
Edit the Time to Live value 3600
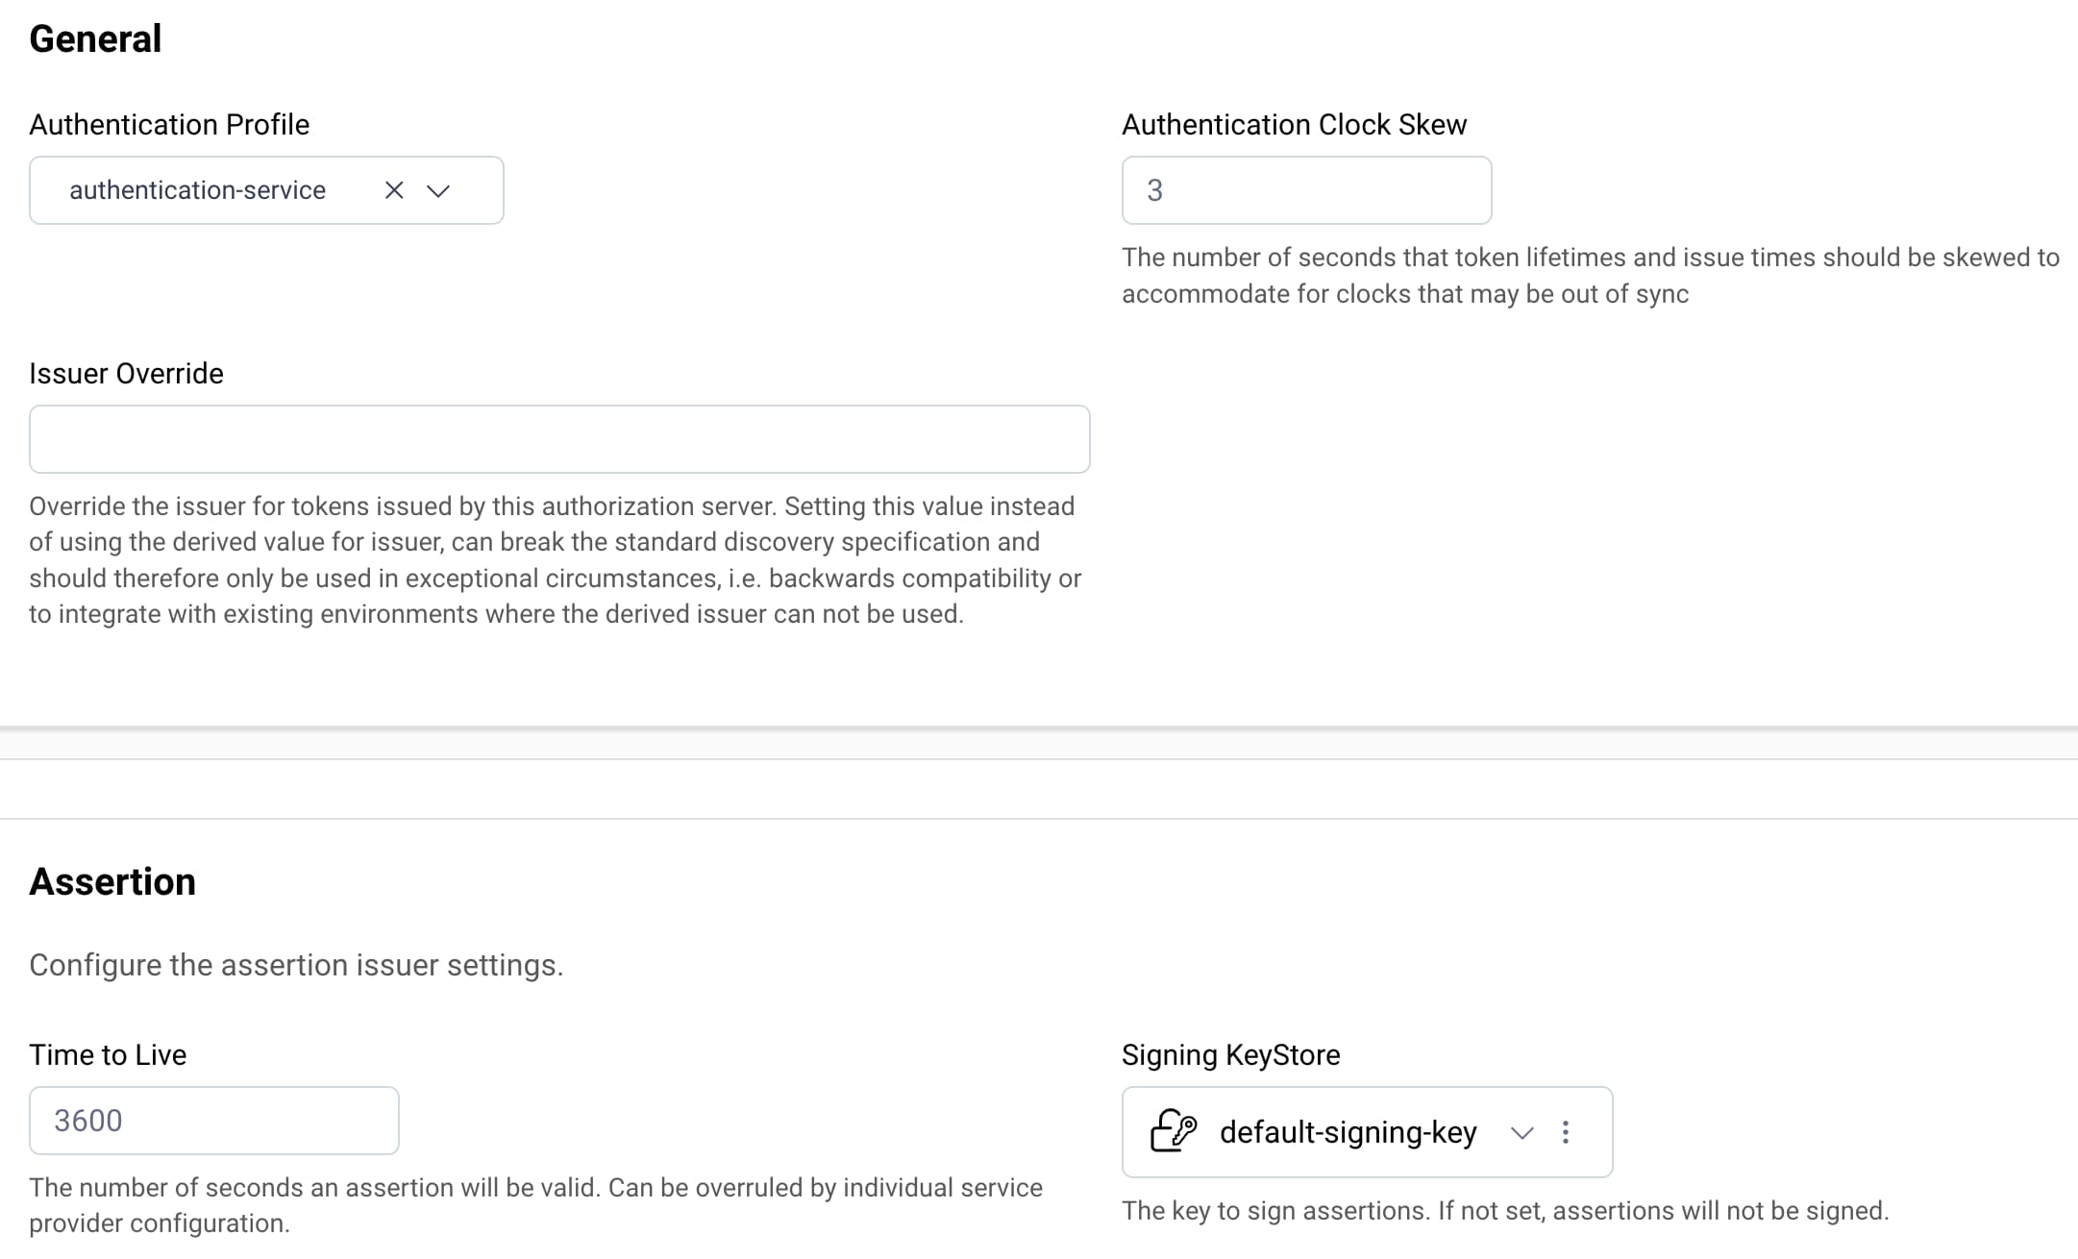pos(213,1120)
